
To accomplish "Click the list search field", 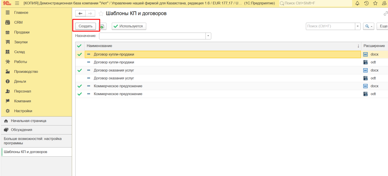I will (x=330, y=26).
